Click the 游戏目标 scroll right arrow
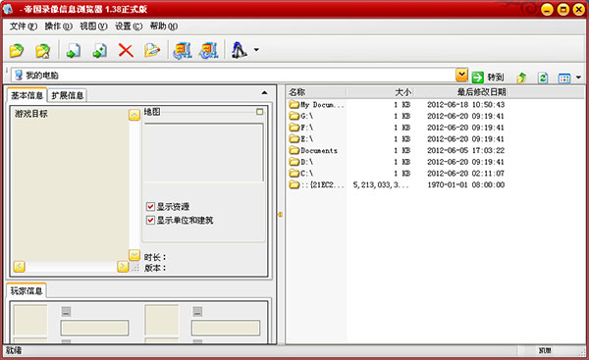Viewport: 589px width, 360px height. coord(123,266)
